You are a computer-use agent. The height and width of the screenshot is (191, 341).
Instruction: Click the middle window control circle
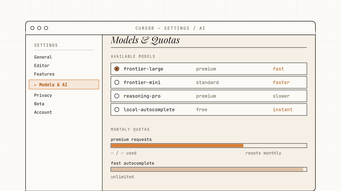[39, 28]
